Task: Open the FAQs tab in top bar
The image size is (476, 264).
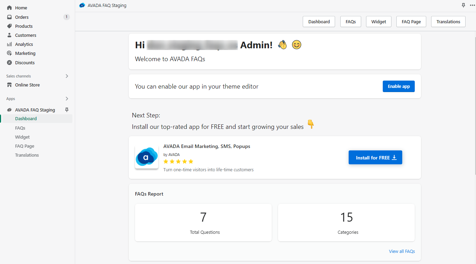Action: [x=351, y=22]
